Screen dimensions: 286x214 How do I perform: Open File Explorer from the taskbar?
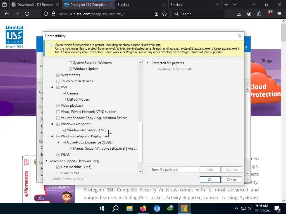[129, 208]
